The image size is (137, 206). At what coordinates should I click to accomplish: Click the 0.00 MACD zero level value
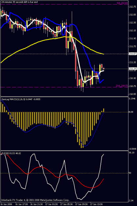[x=131, y=112]
